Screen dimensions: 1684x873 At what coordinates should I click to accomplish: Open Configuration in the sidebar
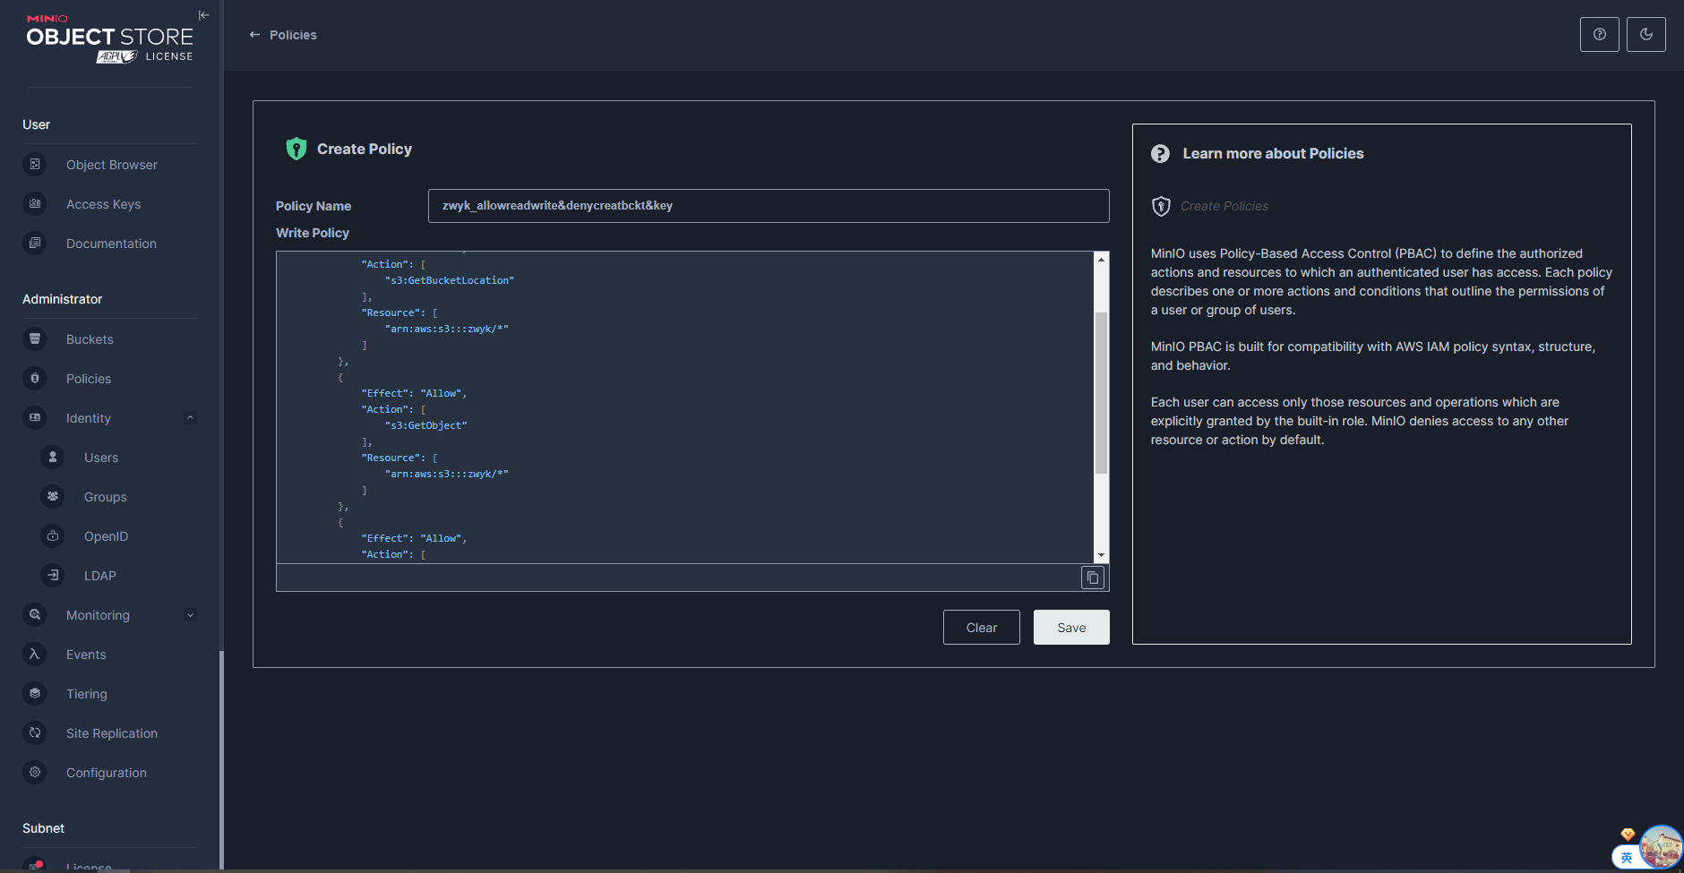106,773
